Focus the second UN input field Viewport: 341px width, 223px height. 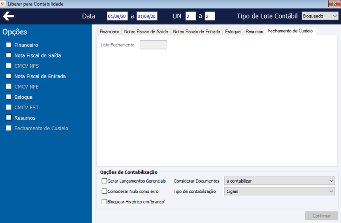point(210,16)
